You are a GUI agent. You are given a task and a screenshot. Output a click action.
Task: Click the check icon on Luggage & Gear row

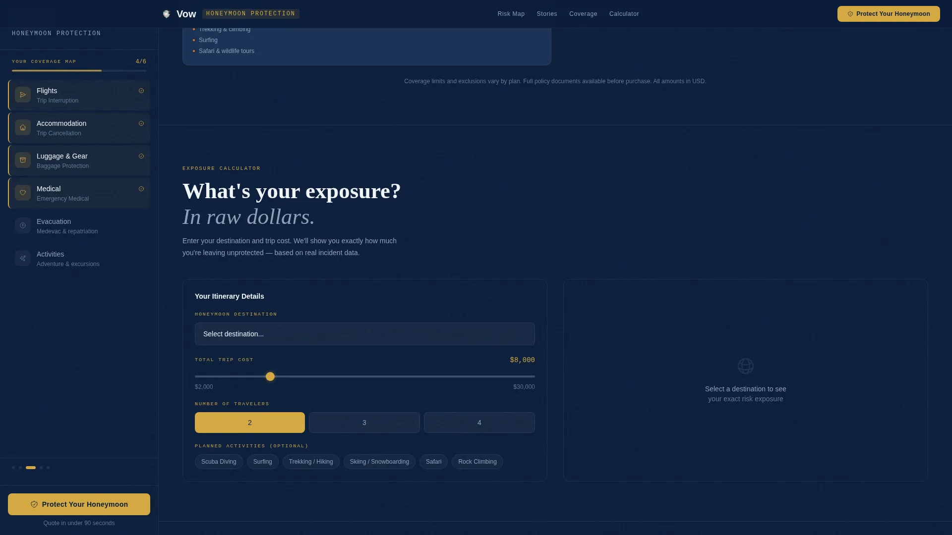(x=141, y=156)
